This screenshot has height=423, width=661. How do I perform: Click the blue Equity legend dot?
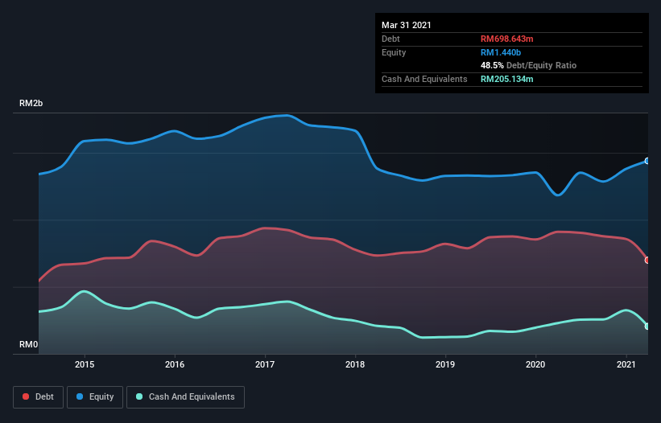coord(81,396)
